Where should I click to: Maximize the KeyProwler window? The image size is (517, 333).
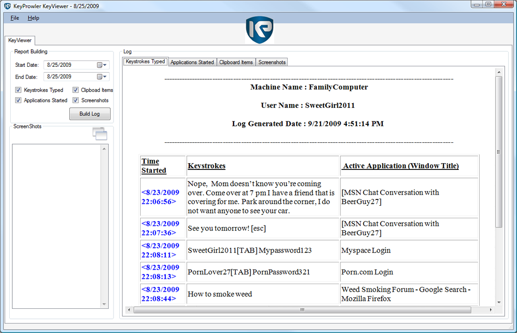coord(488,5)
